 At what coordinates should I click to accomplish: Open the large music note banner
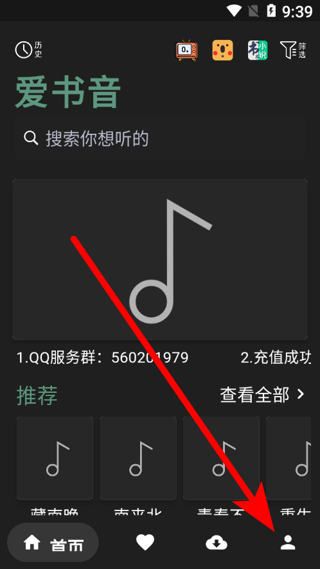(160, 259)
